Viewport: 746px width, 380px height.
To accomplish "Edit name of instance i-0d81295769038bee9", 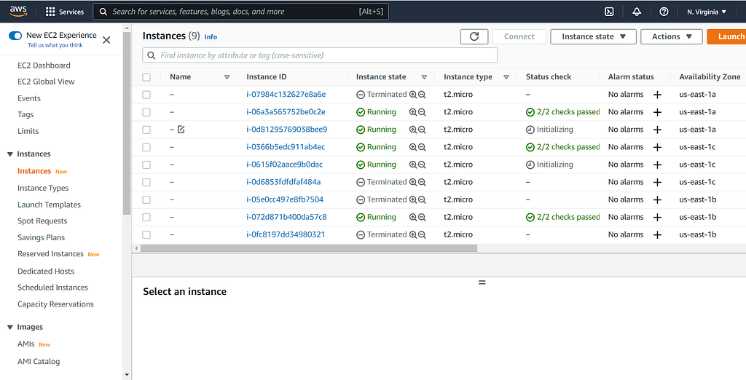I will (x=181, y=130).
